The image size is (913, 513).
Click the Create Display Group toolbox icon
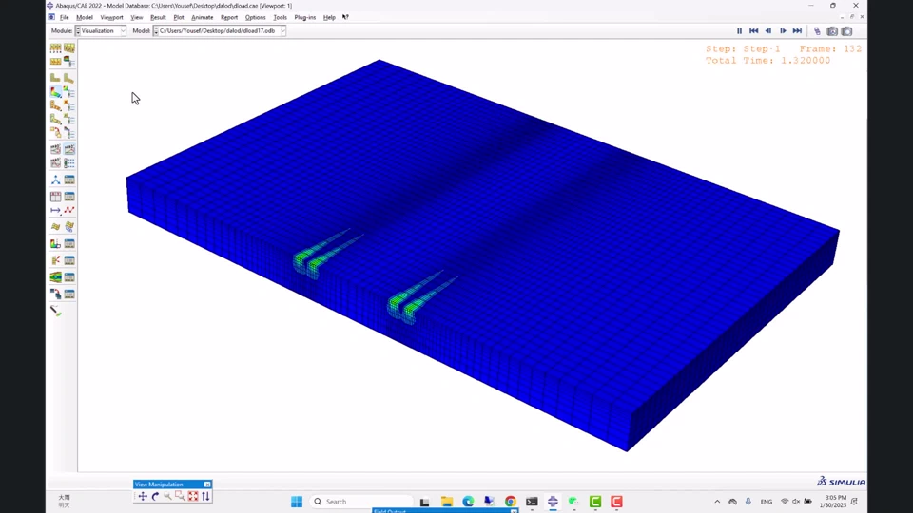tap(55, 244)
